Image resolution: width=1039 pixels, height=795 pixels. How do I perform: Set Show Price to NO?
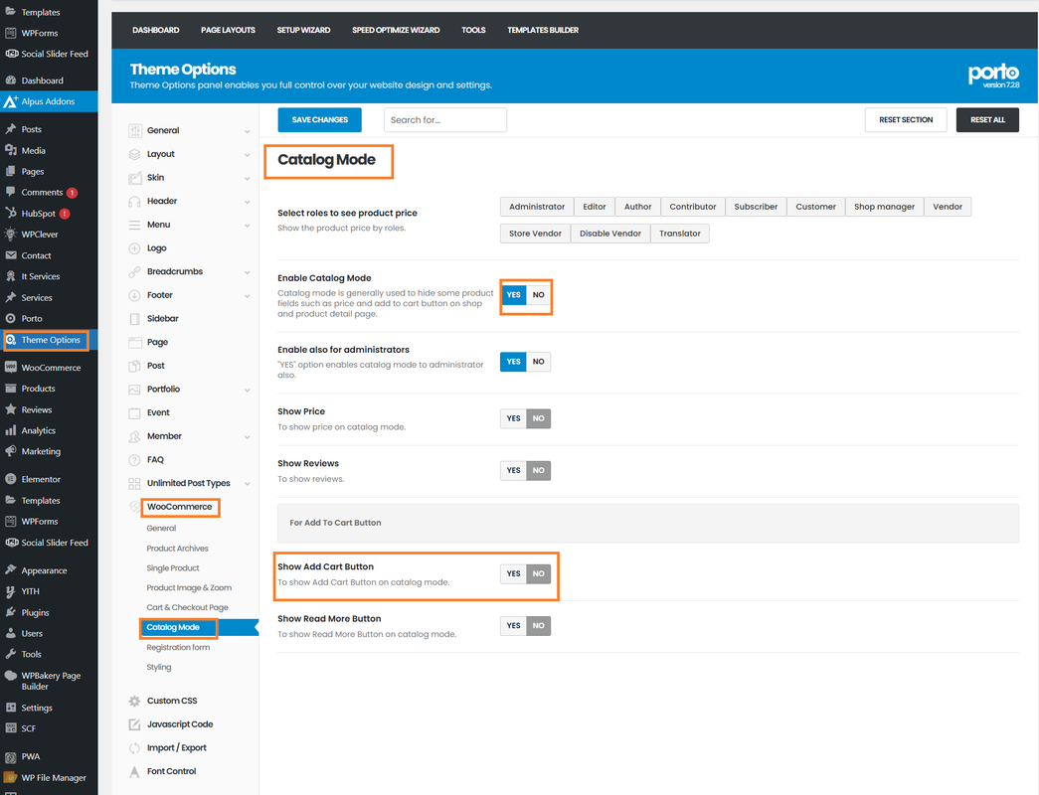[538, 418]
